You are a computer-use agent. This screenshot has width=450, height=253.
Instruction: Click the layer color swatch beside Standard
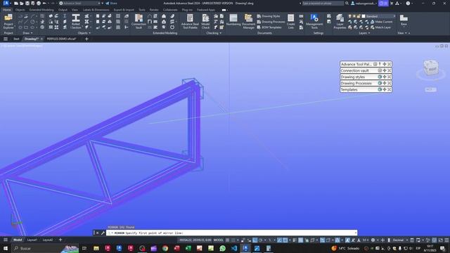(364, 16)
